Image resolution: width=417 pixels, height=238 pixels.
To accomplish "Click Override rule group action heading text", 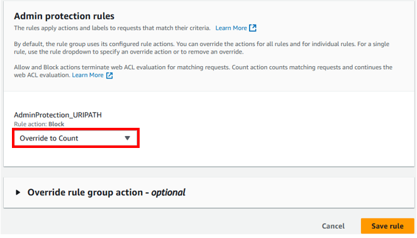I will coord(106,192).
